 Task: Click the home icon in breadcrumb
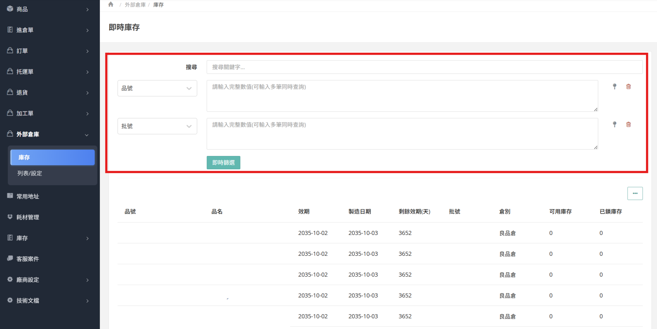(111, 4)
